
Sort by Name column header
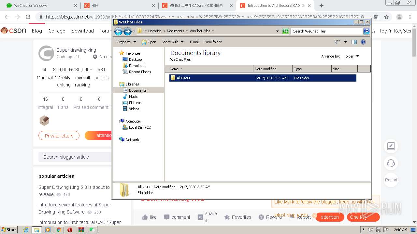pyautogui.click(x=209, y=69)
